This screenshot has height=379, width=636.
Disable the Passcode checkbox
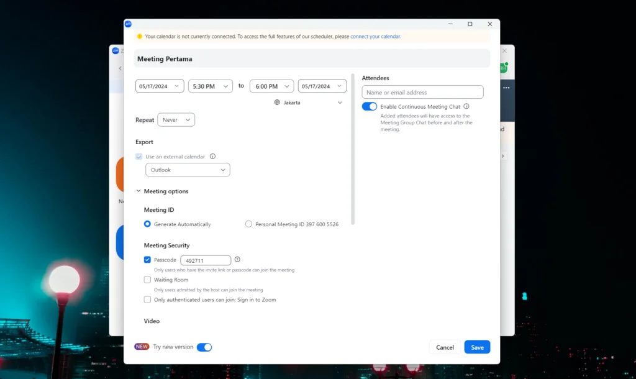(147, 260)
